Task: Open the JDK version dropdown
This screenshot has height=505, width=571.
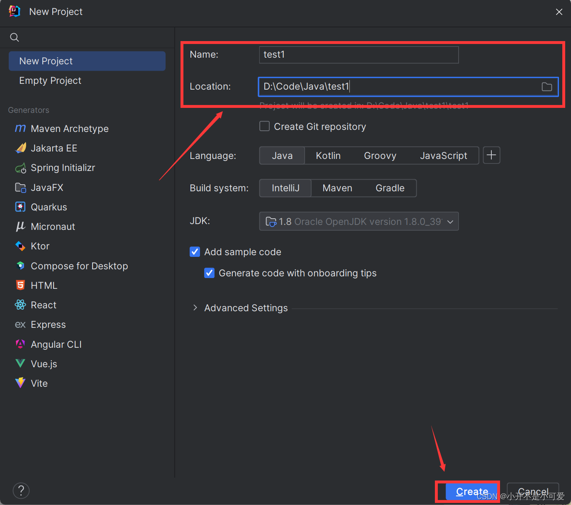Action: pos(359,221)
